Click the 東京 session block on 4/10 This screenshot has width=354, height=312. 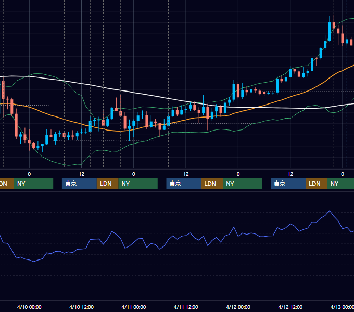[79, 184]
